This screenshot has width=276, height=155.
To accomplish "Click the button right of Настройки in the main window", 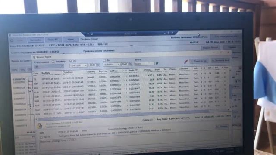I will (x=53, y=40).
